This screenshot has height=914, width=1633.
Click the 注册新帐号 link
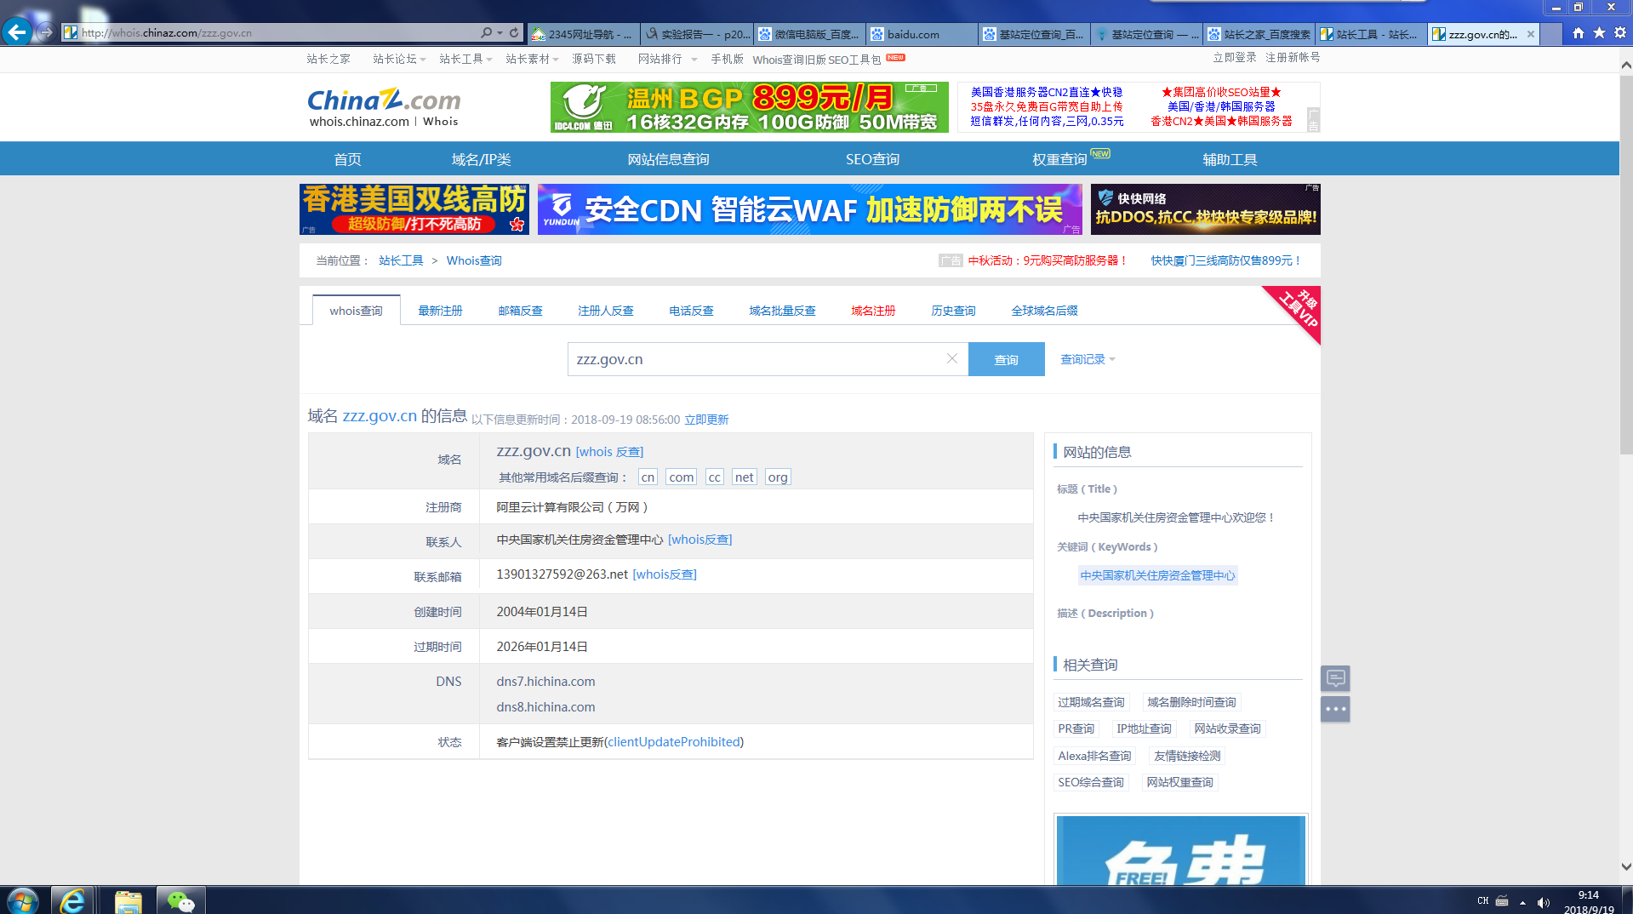1293,57
